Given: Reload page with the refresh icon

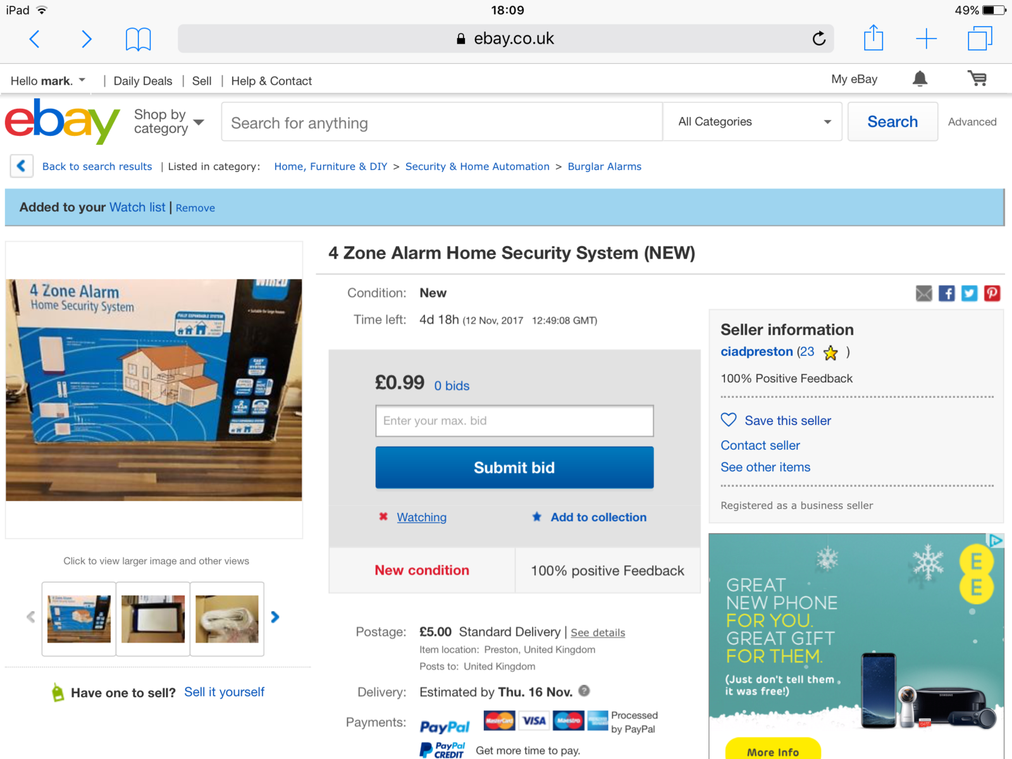Looking at the screenshot, I should coord(819,39).
